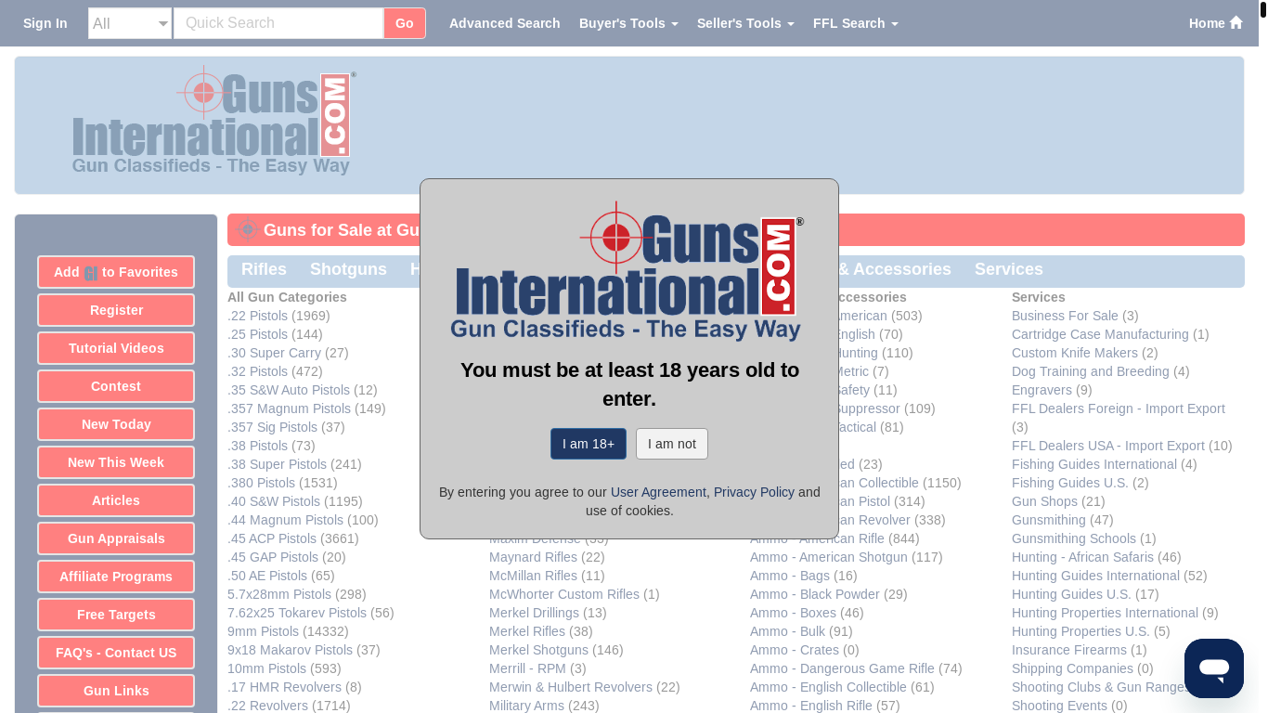Click Add GI to Favorites button
Viewport: 1268px width, 713px height.
tap(116, 272)
